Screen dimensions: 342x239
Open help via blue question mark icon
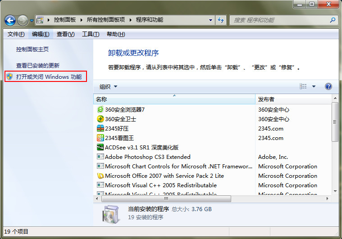coord(328,86)
